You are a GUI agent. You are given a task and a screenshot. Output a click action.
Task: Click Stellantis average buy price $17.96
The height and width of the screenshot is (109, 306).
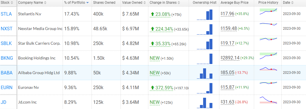point(227,14)
